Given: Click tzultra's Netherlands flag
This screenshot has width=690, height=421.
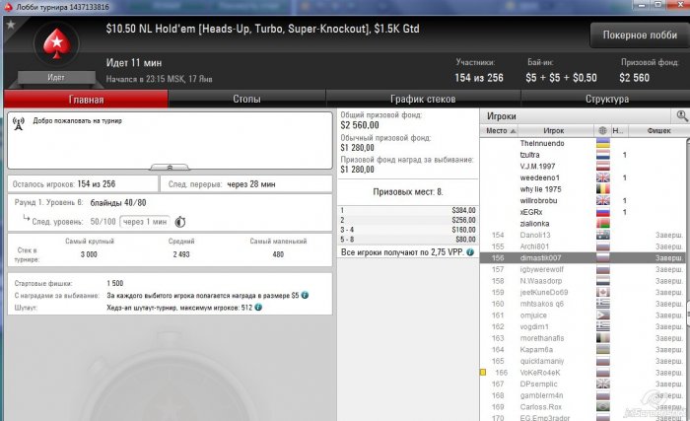Looking at the screenshot, I should [603, 155].
